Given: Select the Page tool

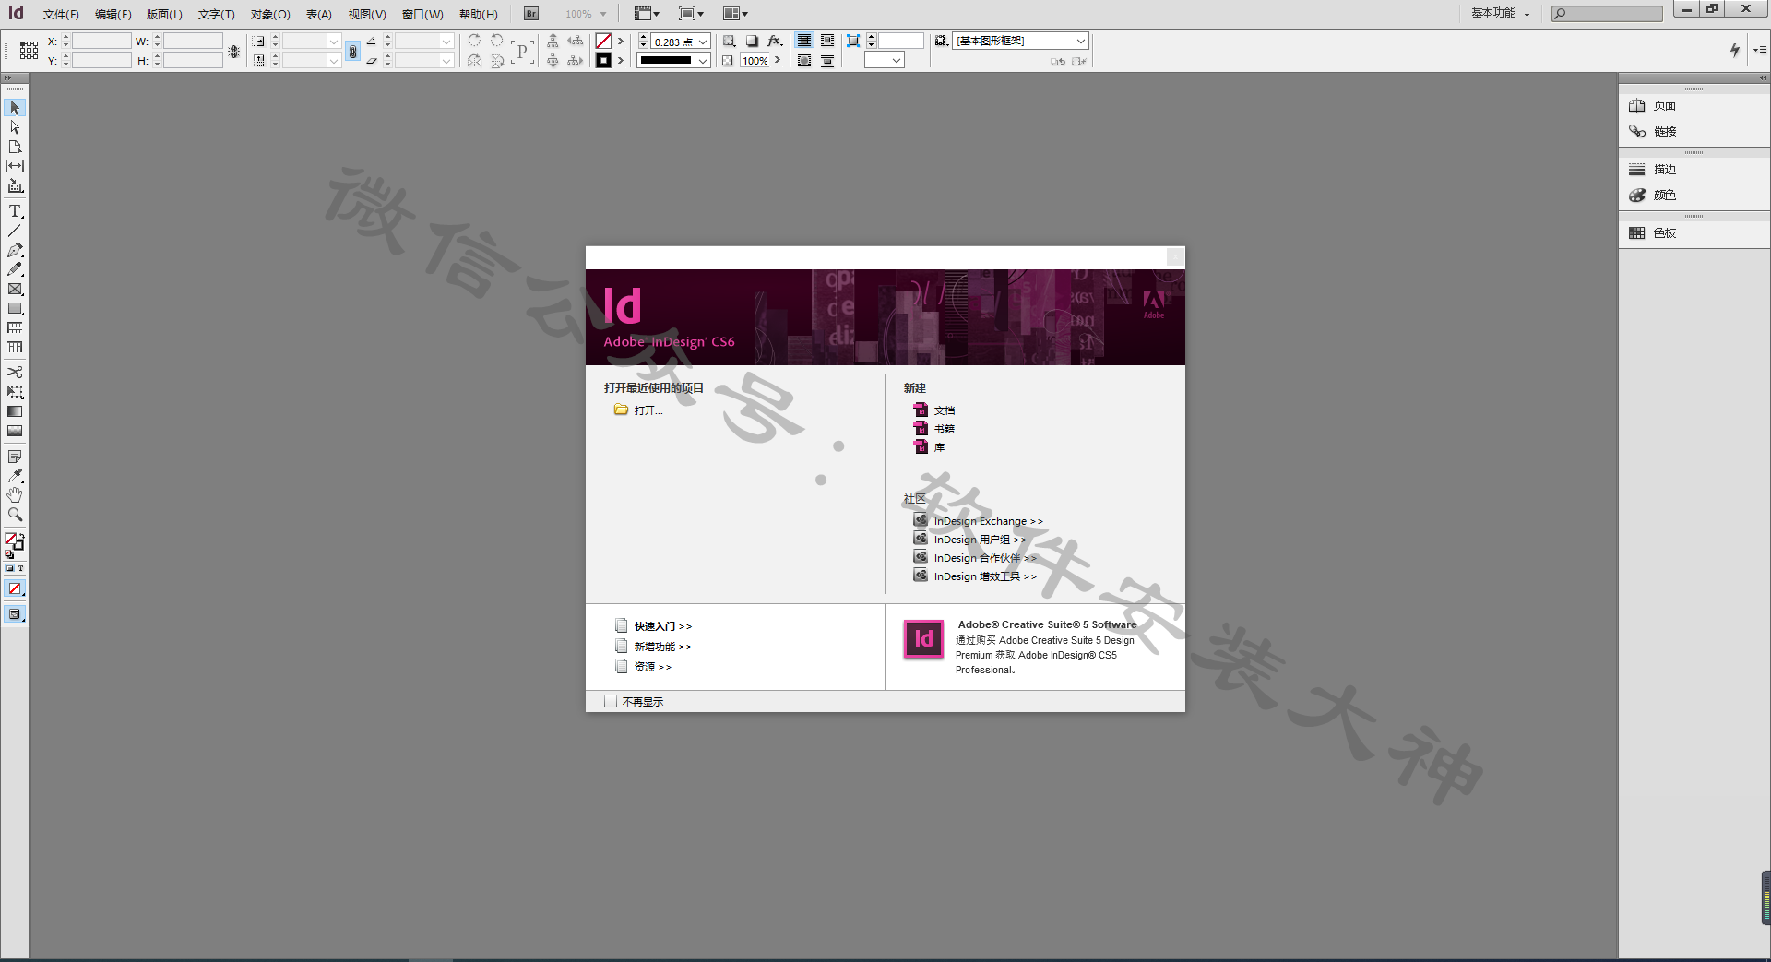Looking at the screenshot, I should [x=15, y=147].
